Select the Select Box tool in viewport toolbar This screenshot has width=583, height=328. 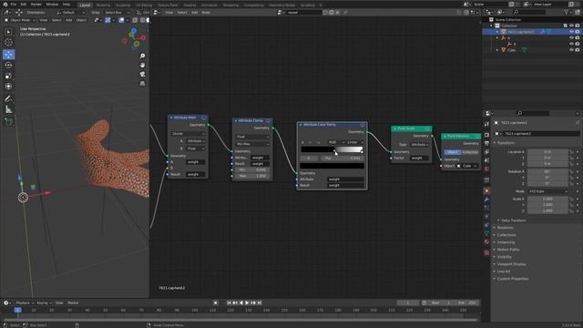tap(8, 33)
